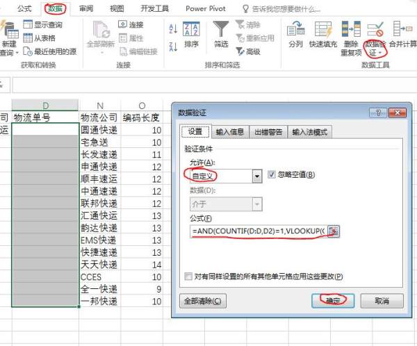
Task: Click the formula range selector icon
Action: 333,231
